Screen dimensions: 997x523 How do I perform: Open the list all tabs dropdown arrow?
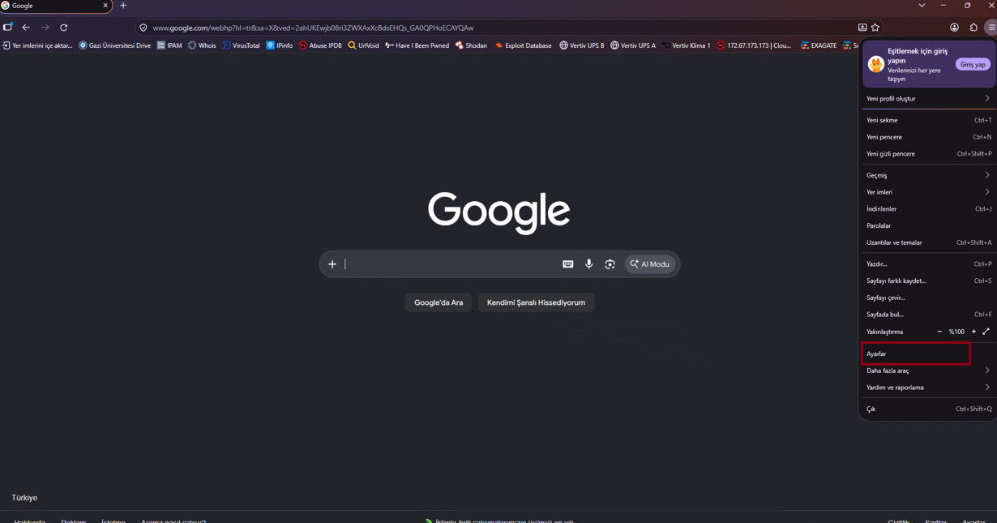922,6
